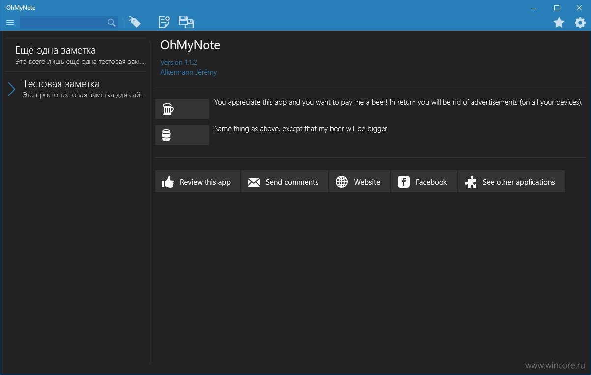Screen dimensions: 591x375
Task: Click the OhMyNote heading
Action: pyautogui.click(x=190, y=45)
